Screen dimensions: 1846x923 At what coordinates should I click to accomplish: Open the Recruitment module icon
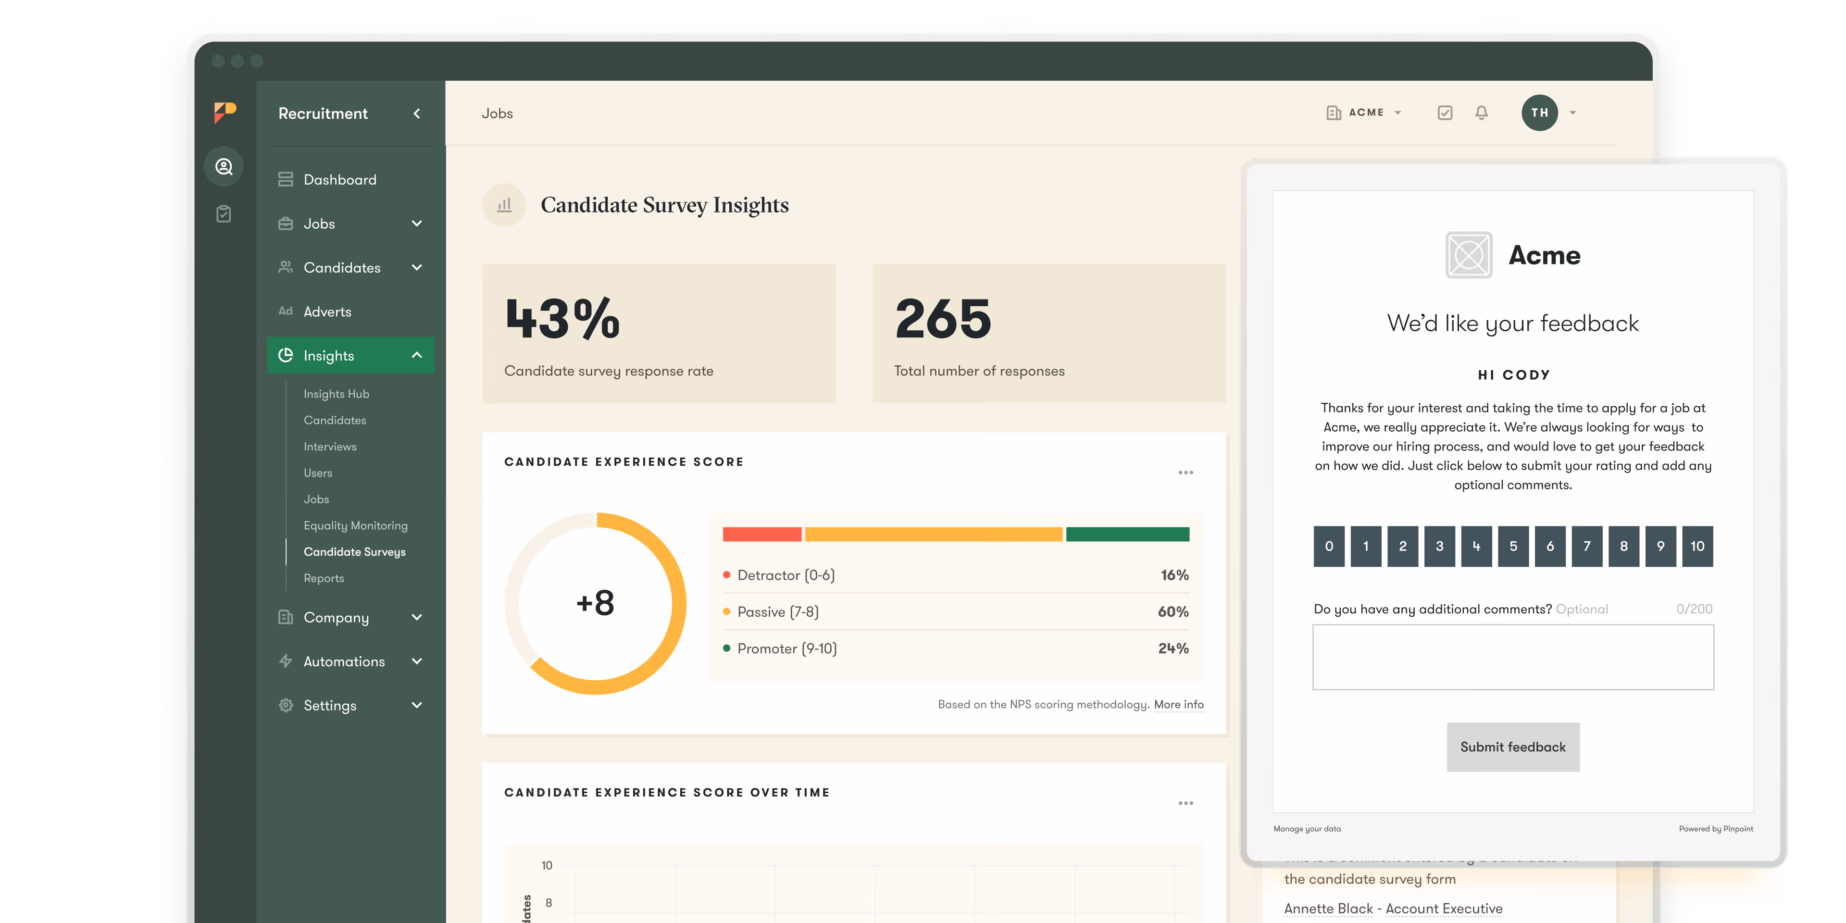coord(225,167)
